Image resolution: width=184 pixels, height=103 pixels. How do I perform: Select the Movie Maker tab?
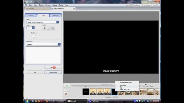pyautogui.click(x=63, y=9)
